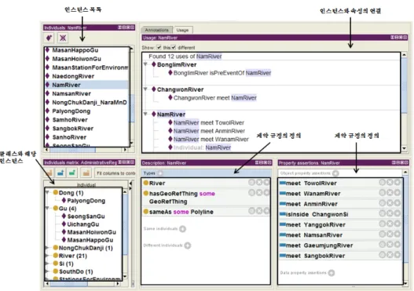Screen dimensions: 414x291
Task: Add a new type with Types plus icon
Action: click(x=160, y=173)
